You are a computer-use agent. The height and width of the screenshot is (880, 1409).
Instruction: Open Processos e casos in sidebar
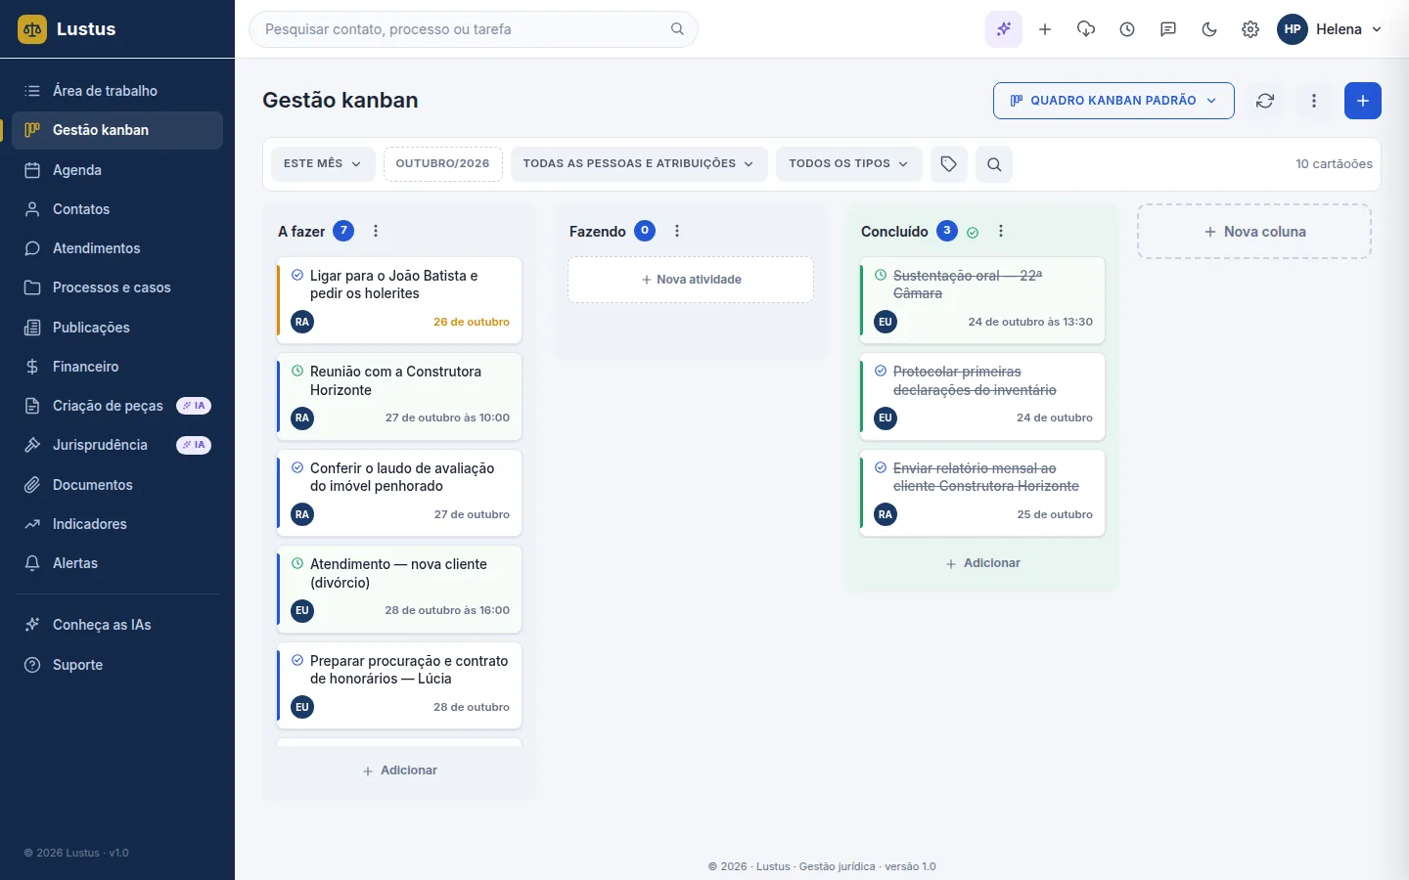pyautogui.click(x=117, y=287)
